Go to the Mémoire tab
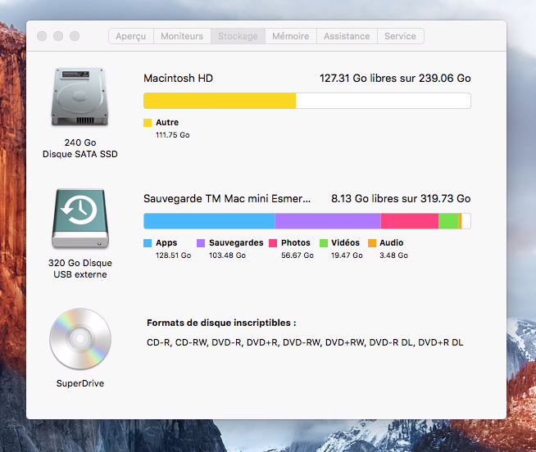Screen dimensions: 536x452 (x=291, y=36)
